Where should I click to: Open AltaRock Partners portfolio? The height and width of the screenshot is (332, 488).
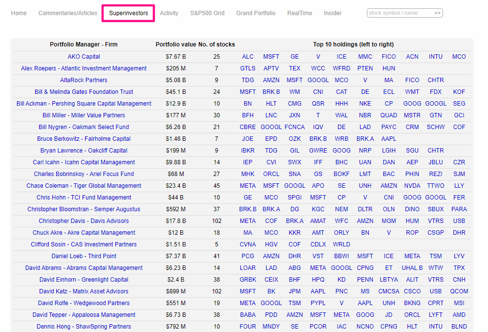(x=84, y=80)
